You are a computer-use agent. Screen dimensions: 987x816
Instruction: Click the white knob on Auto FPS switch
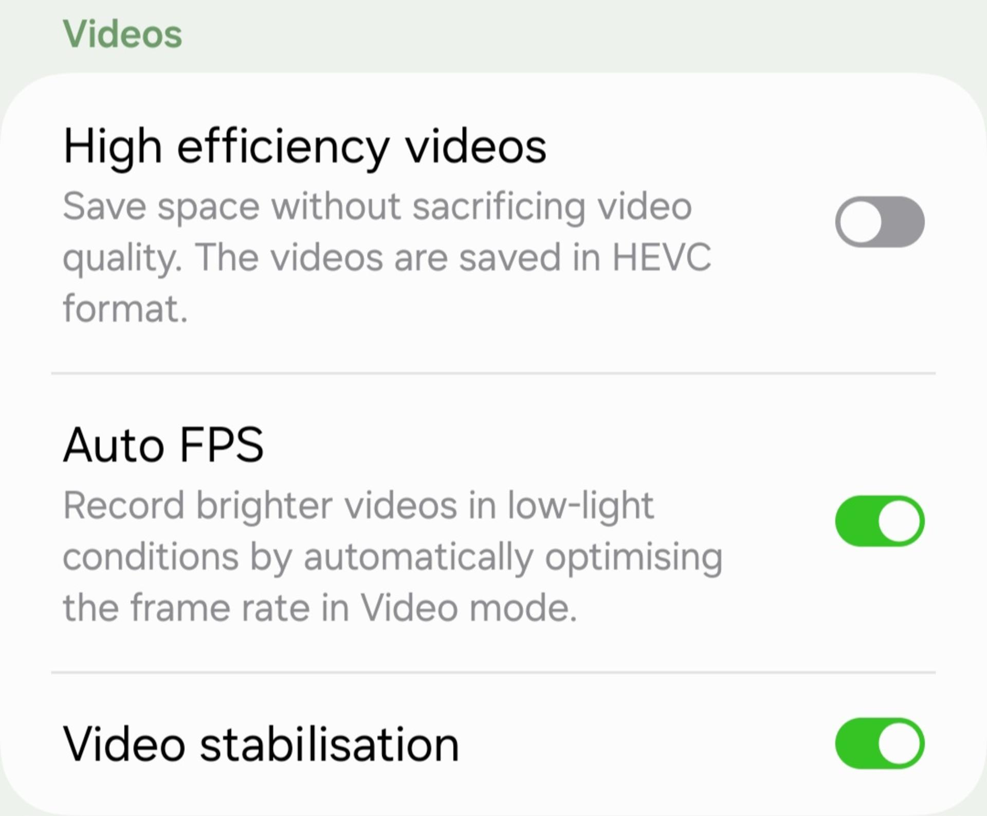899,521
